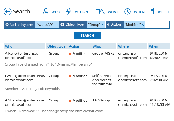Sort by the Action column header

click(80, 46)
